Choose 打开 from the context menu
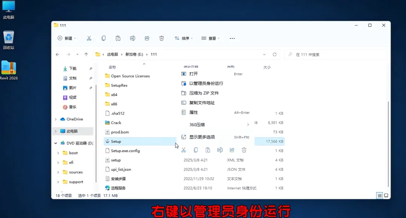The width and height of the screenshot is (406, 218). [x=216, y=74]
